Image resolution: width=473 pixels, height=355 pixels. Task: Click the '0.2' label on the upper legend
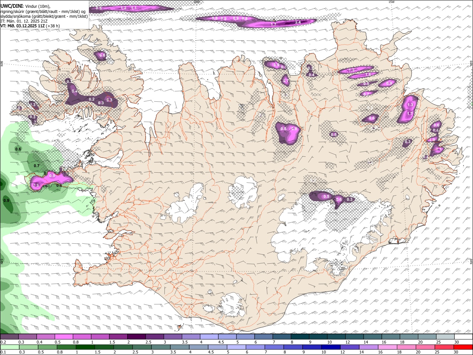click(3, 342)
